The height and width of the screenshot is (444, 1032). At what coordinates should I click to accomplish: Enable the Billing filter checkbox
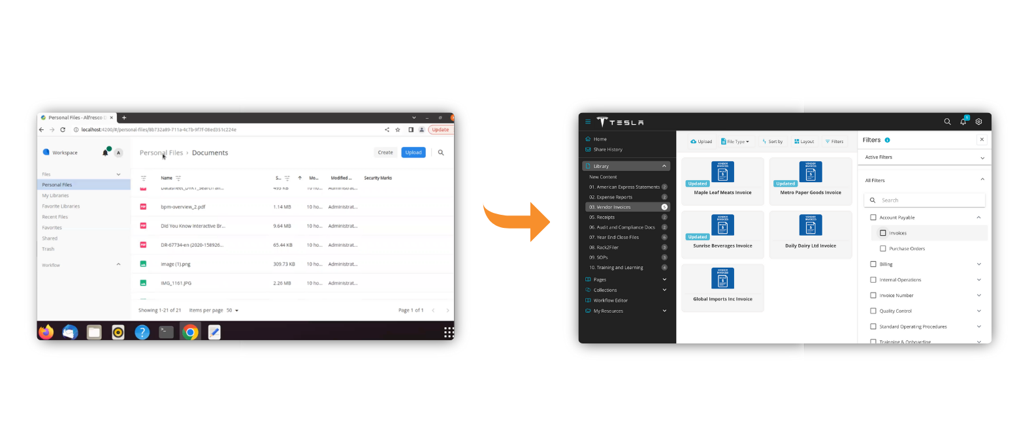pyautogui.click(x=873, y=264)
